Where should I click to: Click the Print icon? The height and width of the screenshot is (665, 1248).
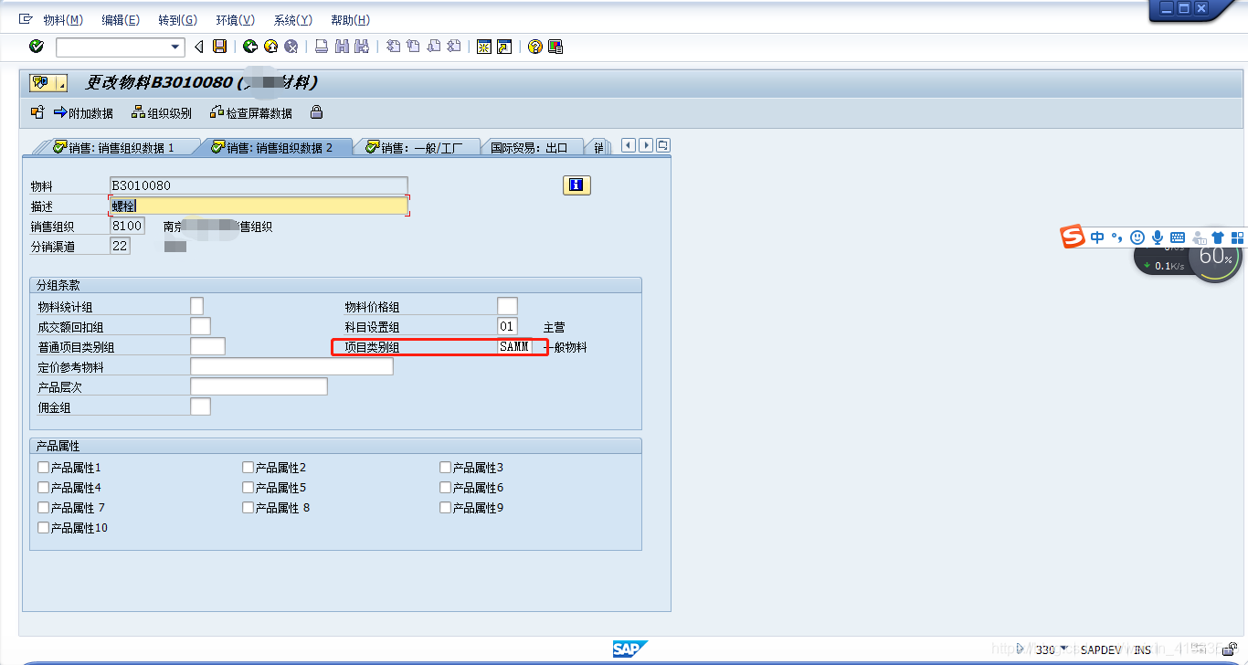[x=322, y=47]
